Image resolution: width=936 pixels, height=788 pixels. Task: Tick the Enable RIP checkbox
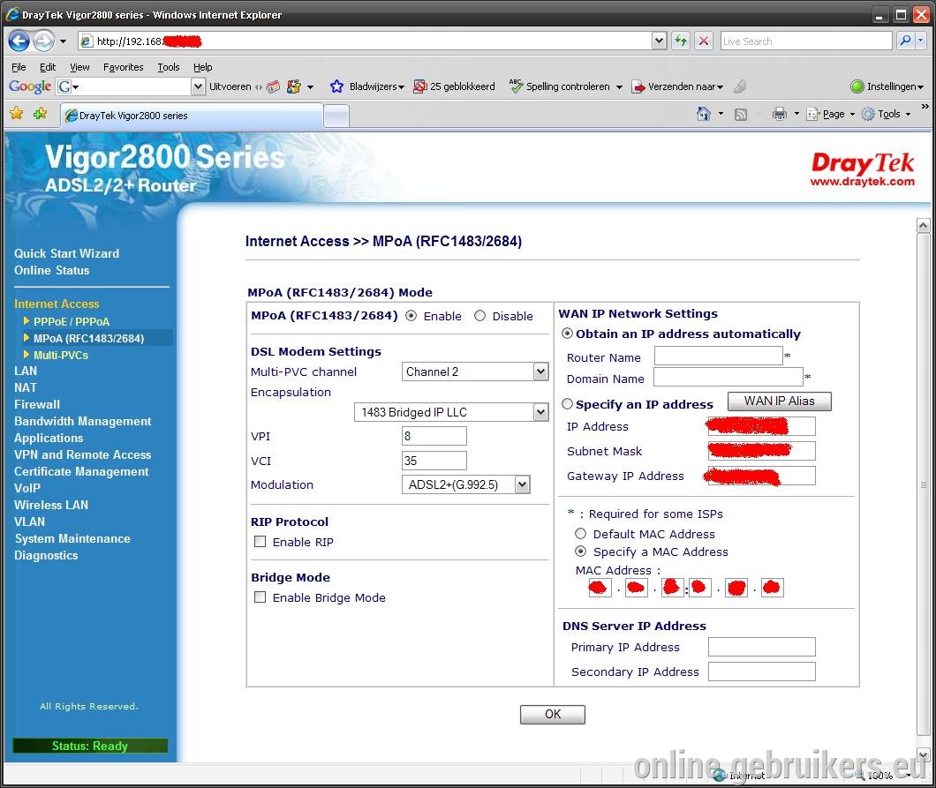click(x=260, y=541)
